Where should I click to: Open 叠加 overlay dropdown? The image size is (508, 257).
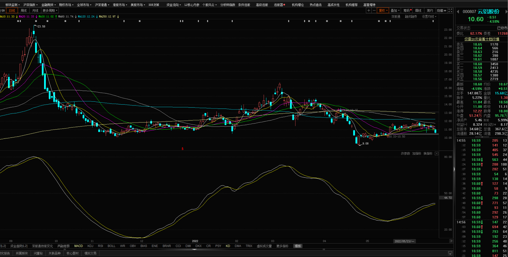395,10
